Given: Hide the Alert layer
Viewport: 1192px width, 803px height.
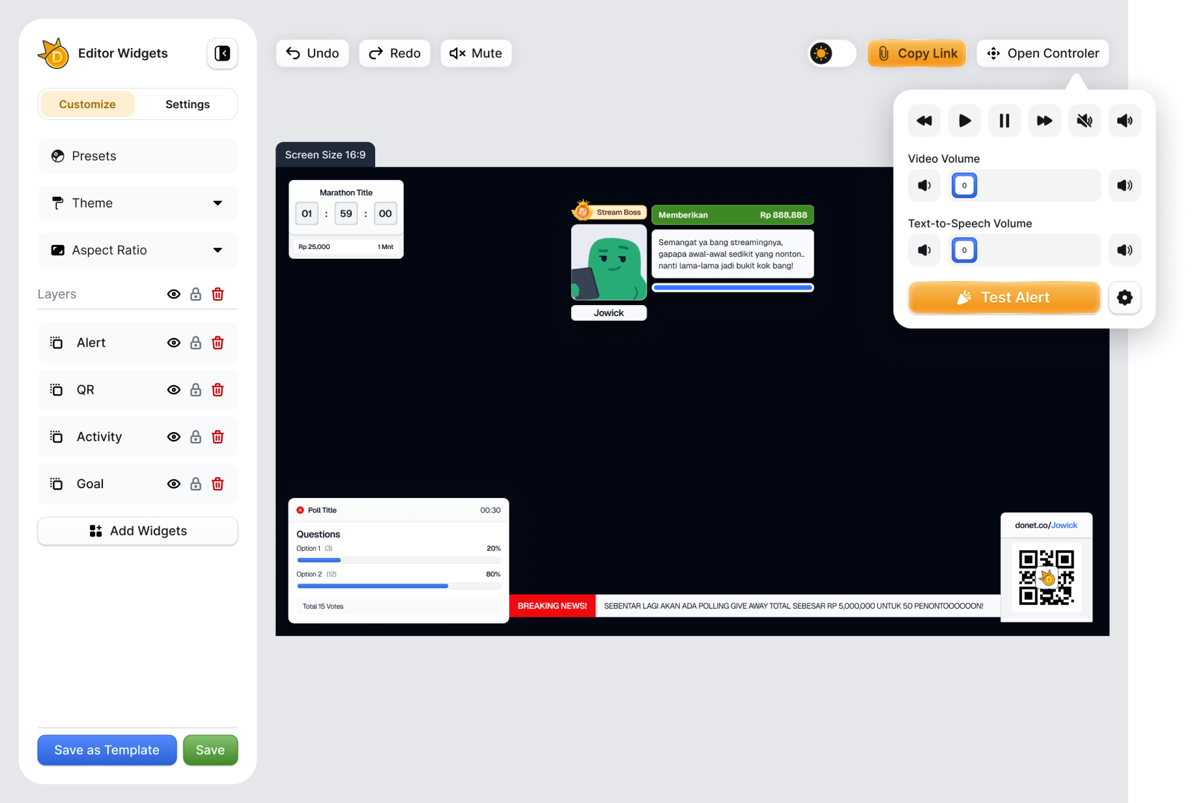Looking at the screenshot, I should click(173, 343).
